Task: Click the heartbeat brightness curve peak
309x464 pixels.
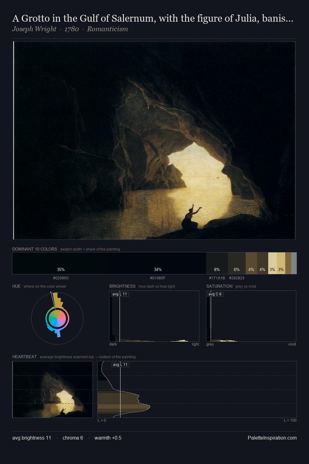Action: pos(150,406)
